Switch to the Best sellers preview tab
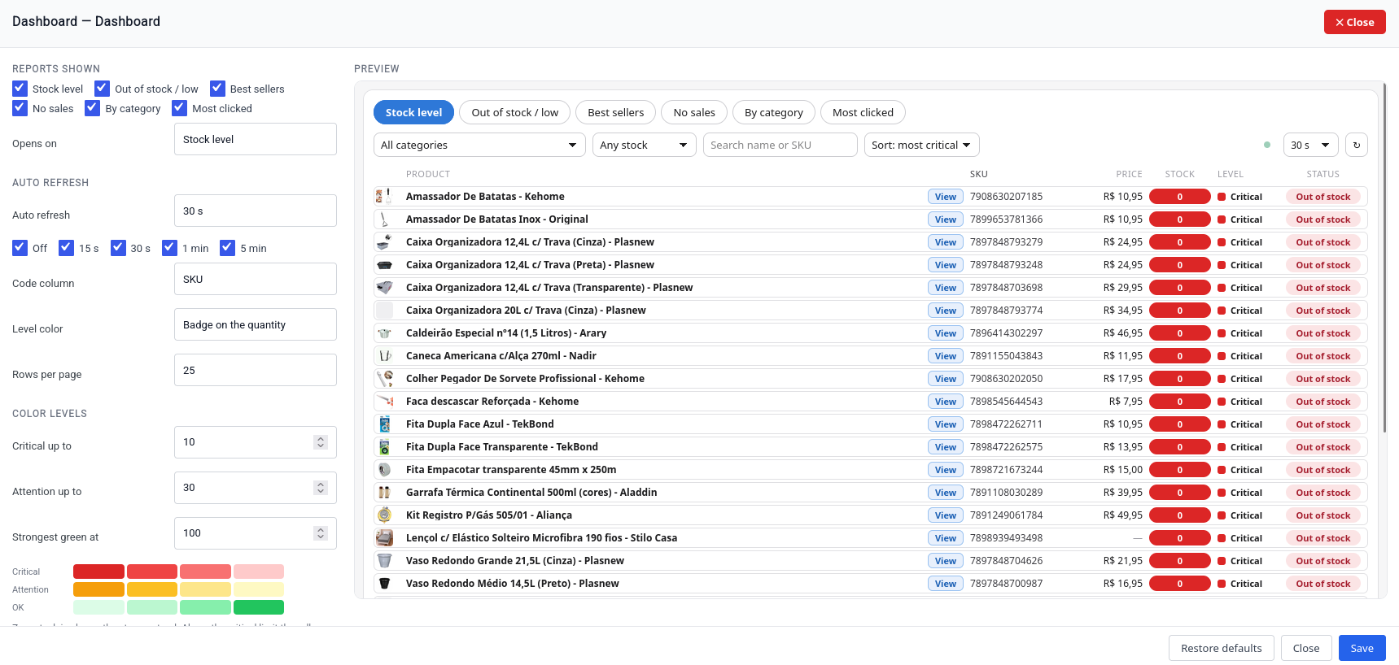1399x665 pixels. coord(615,112)
